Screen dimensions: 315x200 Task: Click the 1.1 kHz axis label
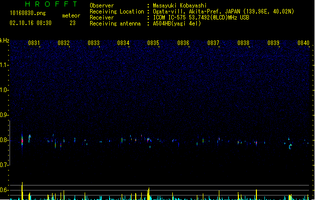click(x=4, y=65)
